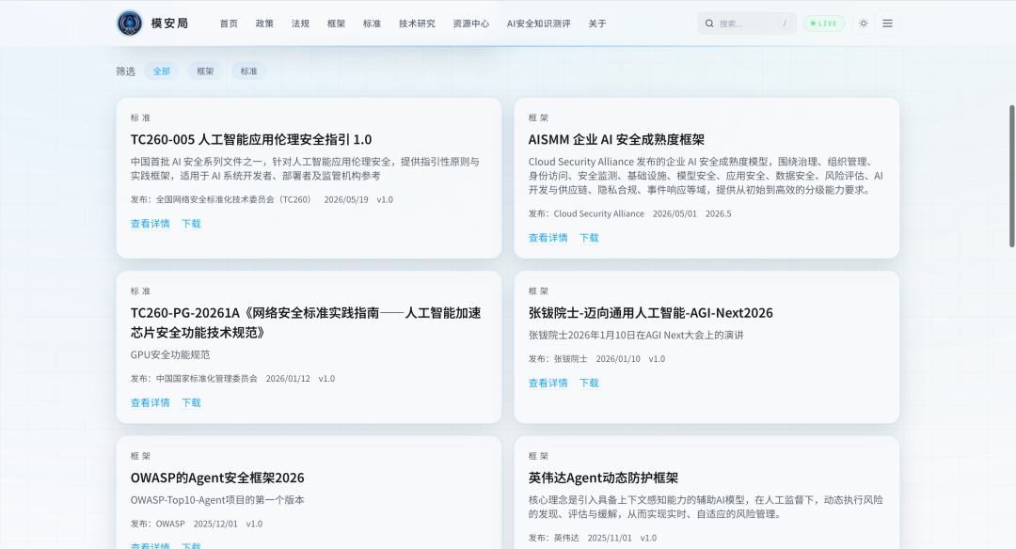View details of TC260-005 card
Image resolution: width=1016 pixels, height=549 pixels.
click(151, 224)
